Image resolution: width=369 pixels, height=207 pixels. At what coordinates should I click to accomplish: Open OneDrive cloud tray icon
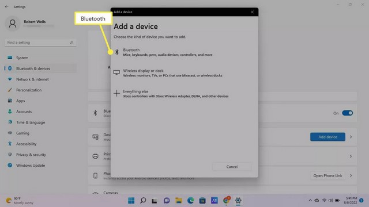(x=317, y=201)
